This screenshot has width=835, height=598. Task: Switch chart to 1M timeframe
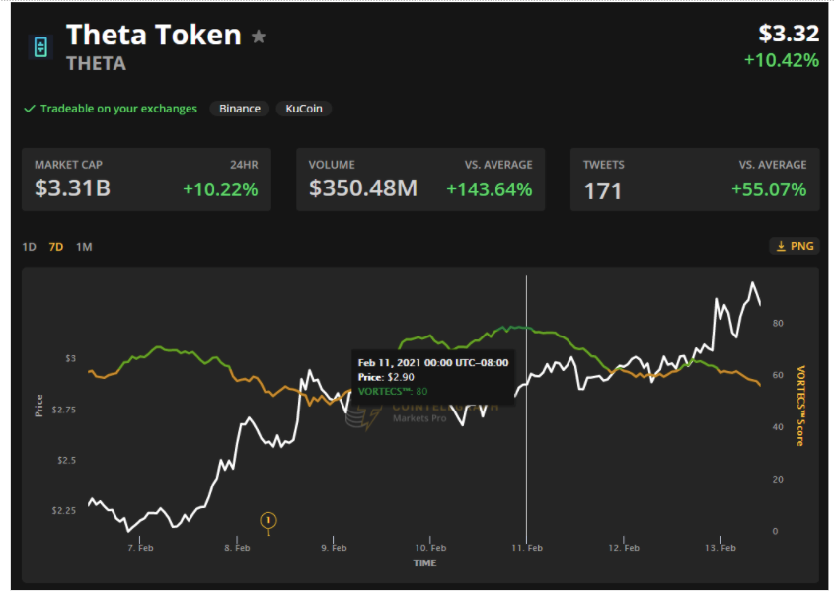(x=84, y=247)
